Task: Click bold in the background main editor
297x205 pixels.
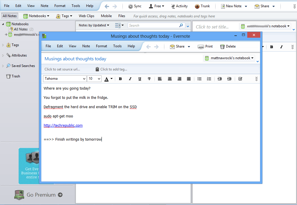Action: click(271, 47)
